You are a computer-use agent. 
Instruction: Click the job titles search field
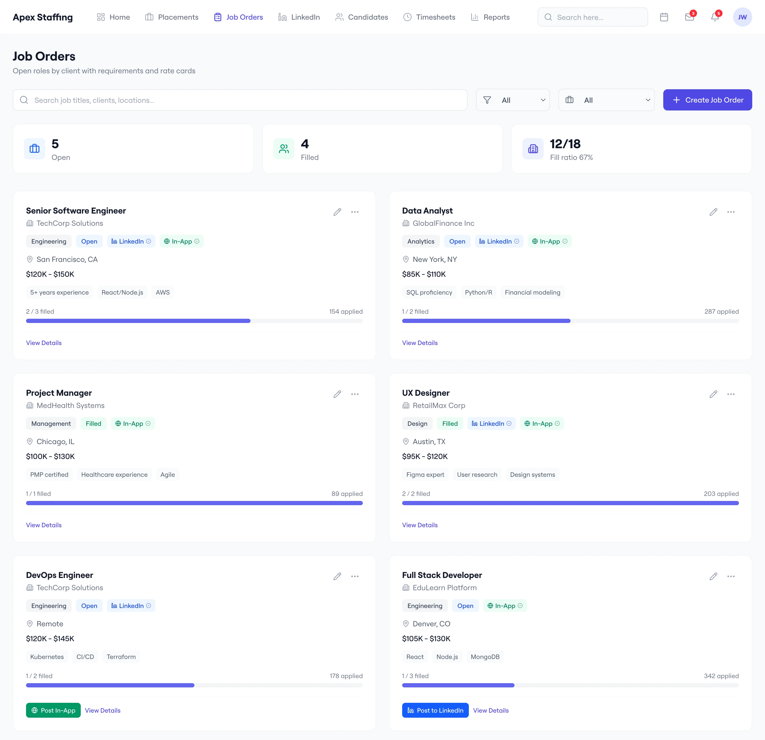click(240, 100)
